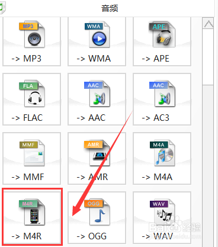This screenshot has width=218, height=247.
Task: Open the WAV conversion option
Action: click(162, 218)
